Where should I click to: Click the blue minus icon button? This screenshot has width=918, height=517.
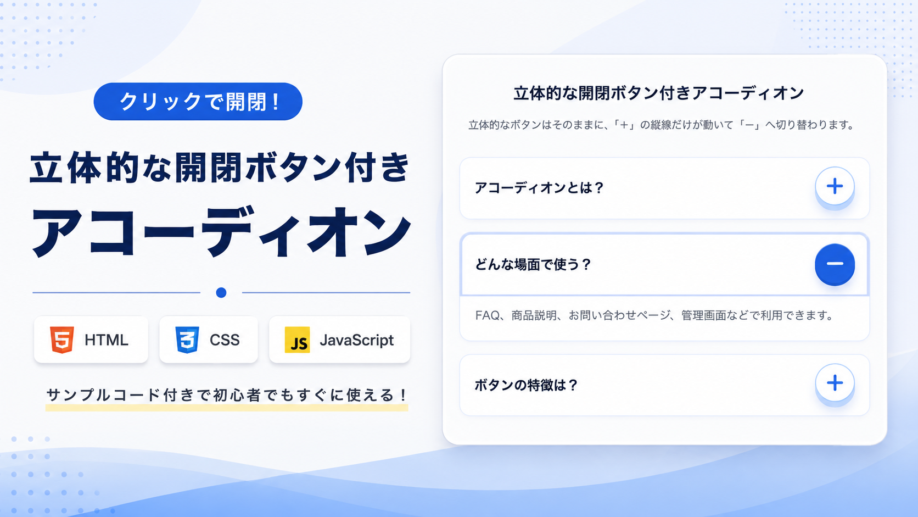835,264
